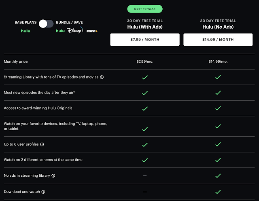The image size is (259, 201).
Task: Click With Ads checkmark for Hulu Originals
Action: click(x=145, y=108)
